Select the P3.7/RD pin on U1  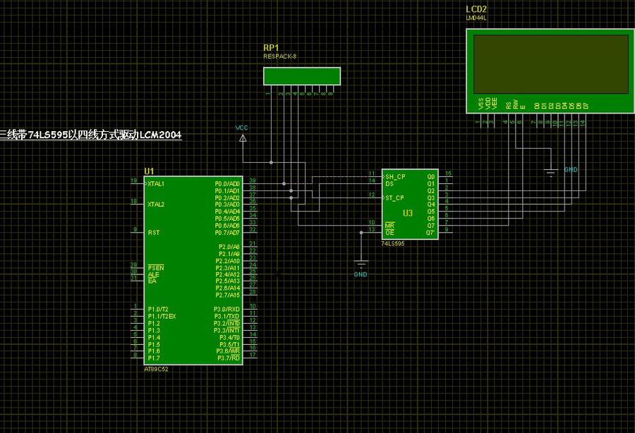coord(228,358)
